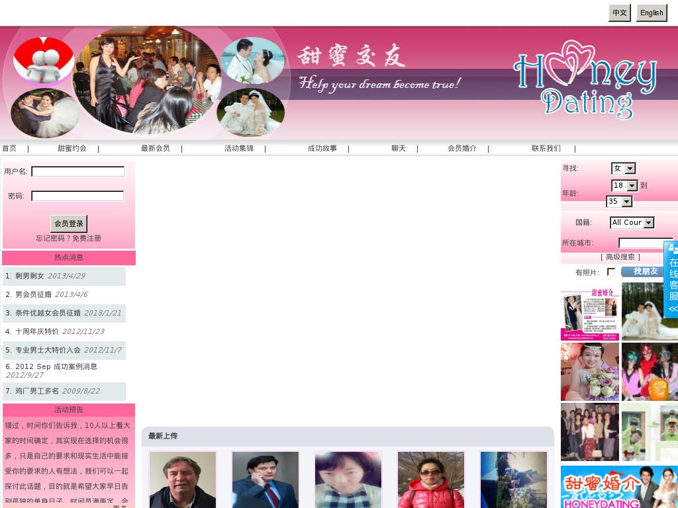Open the bride with bouquet thumbnail
This screenshot has width=678, height=508.
[x=590, y=372]
